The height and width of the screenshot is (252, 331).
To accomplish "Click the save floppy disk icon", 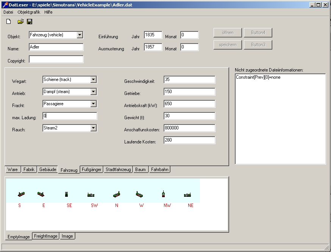I will [30, 22].
